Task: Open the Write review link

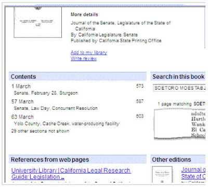Action: (x=84, y=59)
